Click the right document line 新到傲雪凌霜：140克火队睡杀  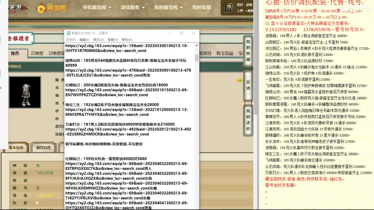pyautogui.click(x=313, y=104)
